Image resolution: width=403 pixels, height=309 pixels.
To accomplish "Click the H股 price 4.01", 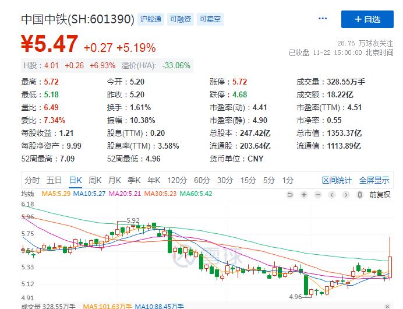I will [x=51, y=66].
